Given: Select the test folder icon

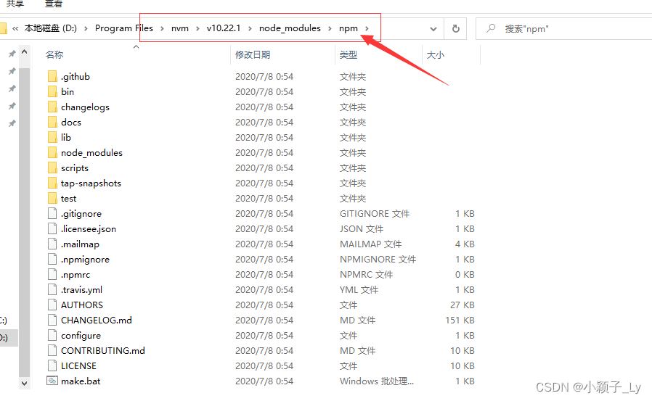Looking at the screenshot, I should click(x=52, y=199).
